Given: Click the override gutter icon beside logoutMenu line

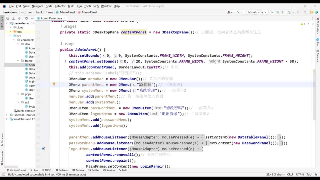Looking at the screenshot, I should point(43,149).
